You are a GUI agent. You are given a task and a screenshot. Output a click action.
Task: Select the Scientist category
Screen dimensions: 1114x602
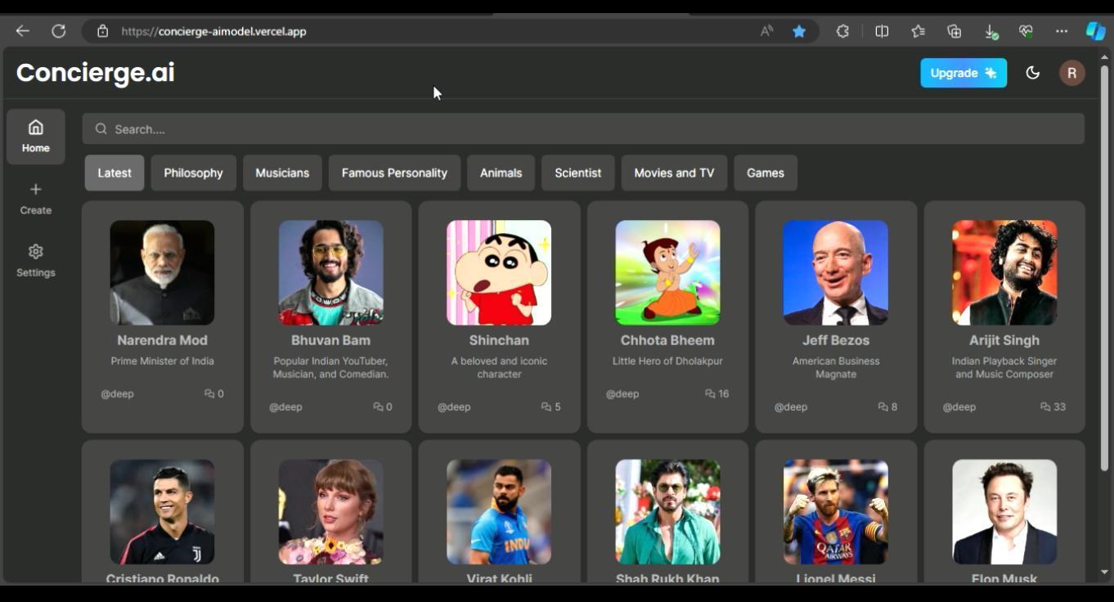(578, 173)
